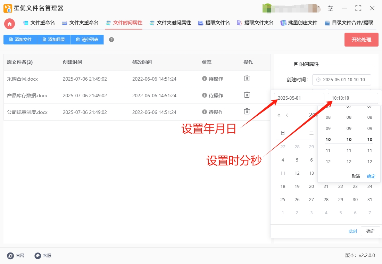Click the 原文件名(3) column header
Image resolution: width=382 pixels, height=264 pixels.
(x=20, y=62)
